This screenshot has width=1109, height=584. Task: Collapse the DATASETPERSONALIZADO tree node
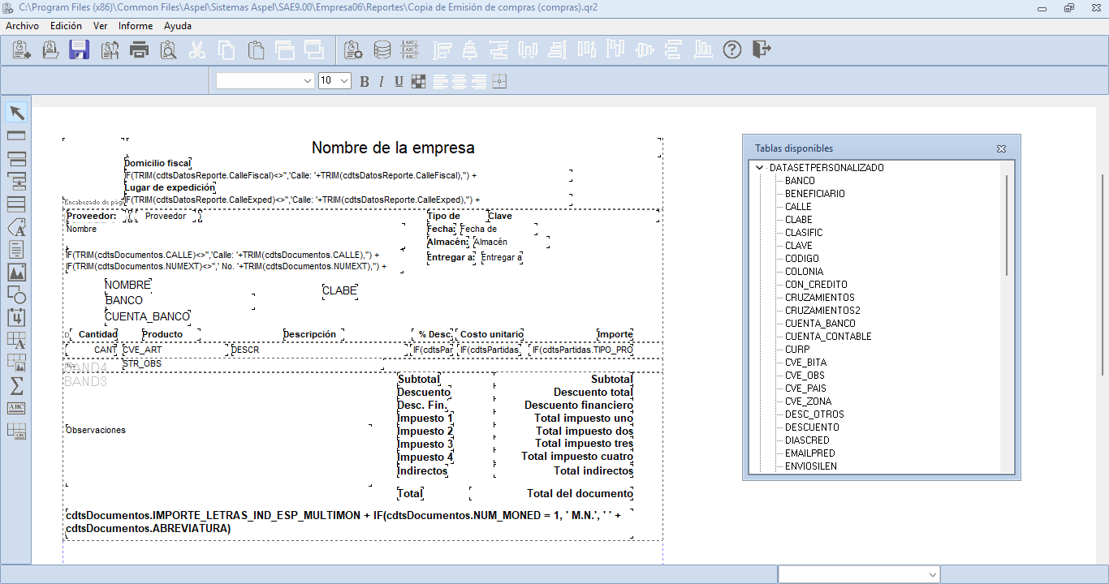point(760,168)
